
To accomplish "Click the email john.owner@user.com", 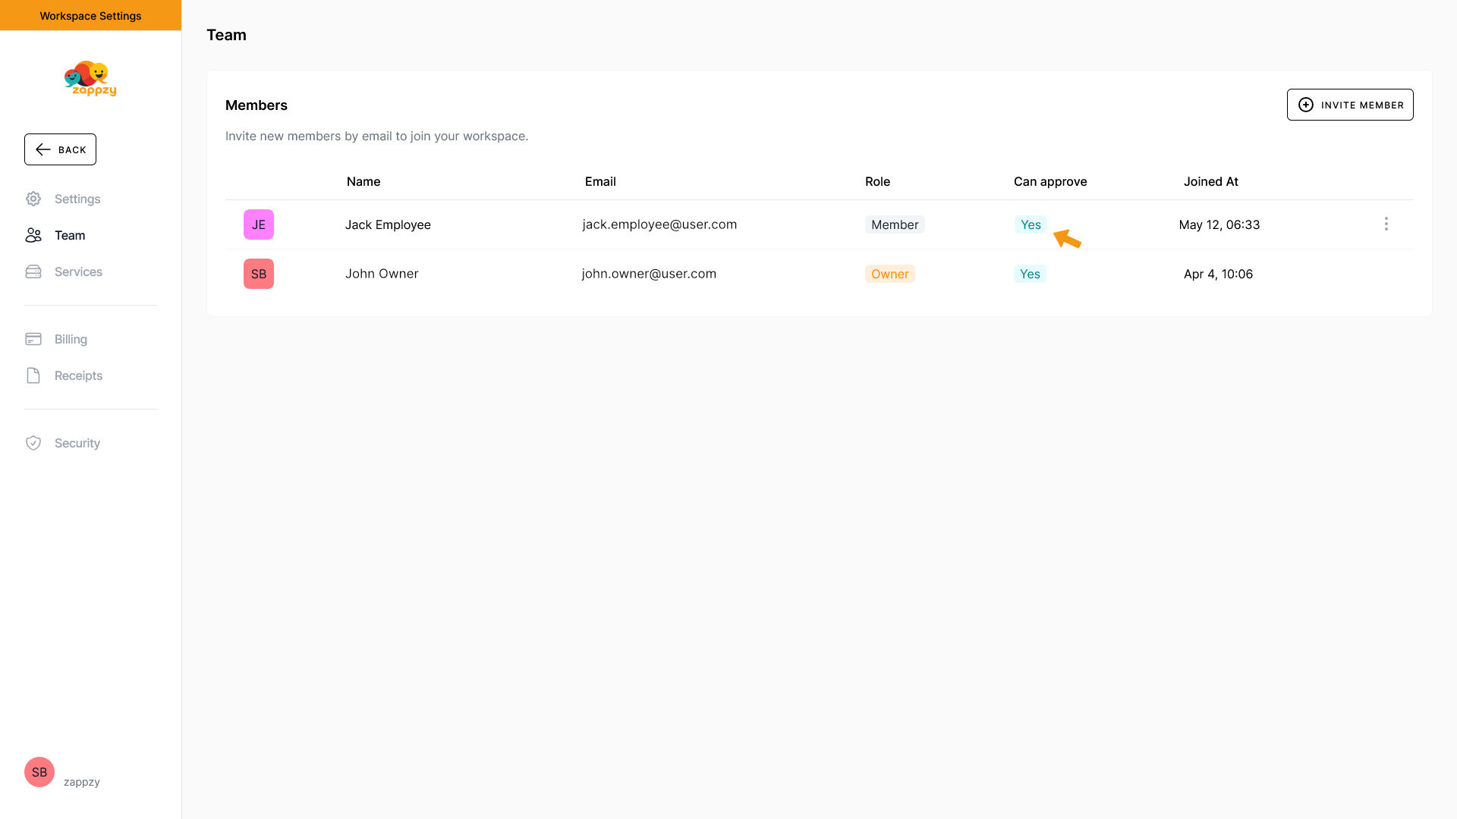I will (649, 274).
